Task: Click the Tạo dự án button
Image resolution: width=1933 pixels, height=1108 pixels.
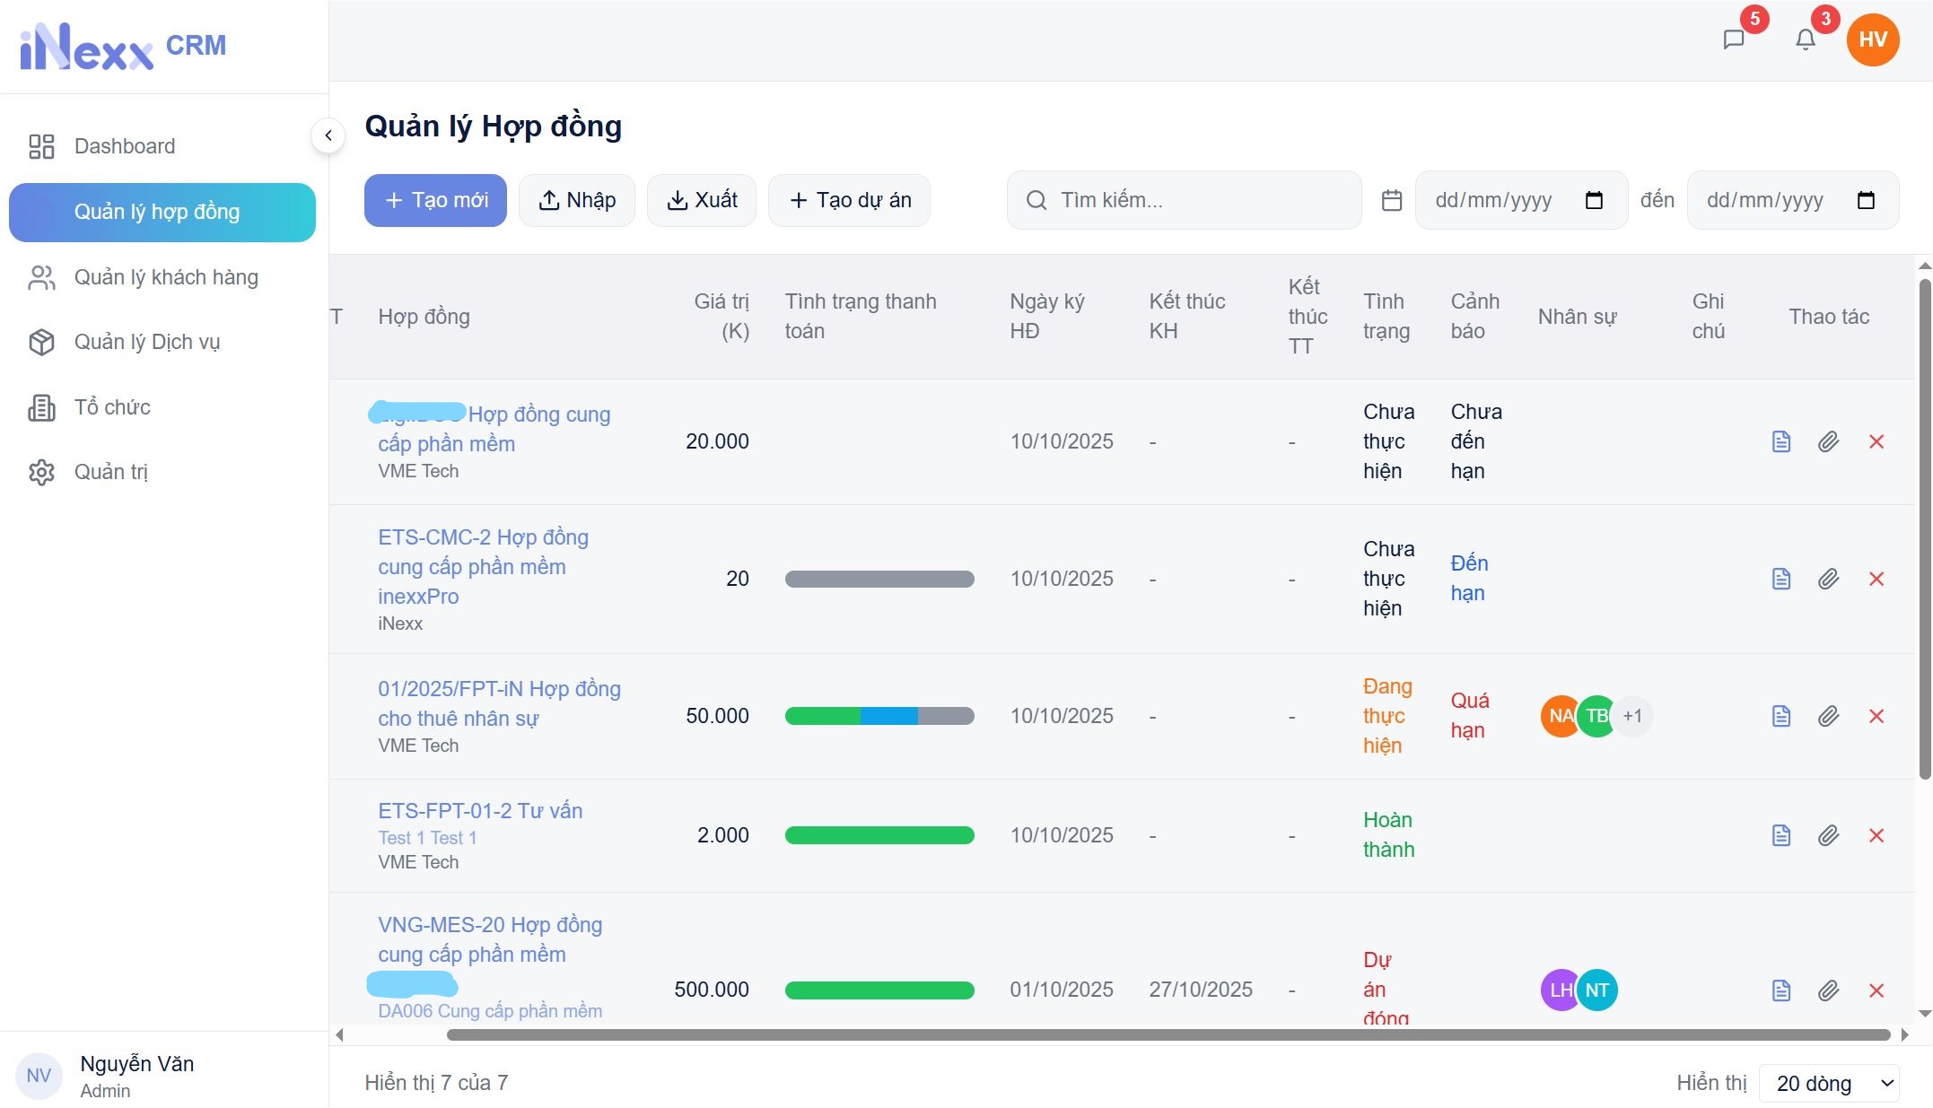Action: [849, 200]
